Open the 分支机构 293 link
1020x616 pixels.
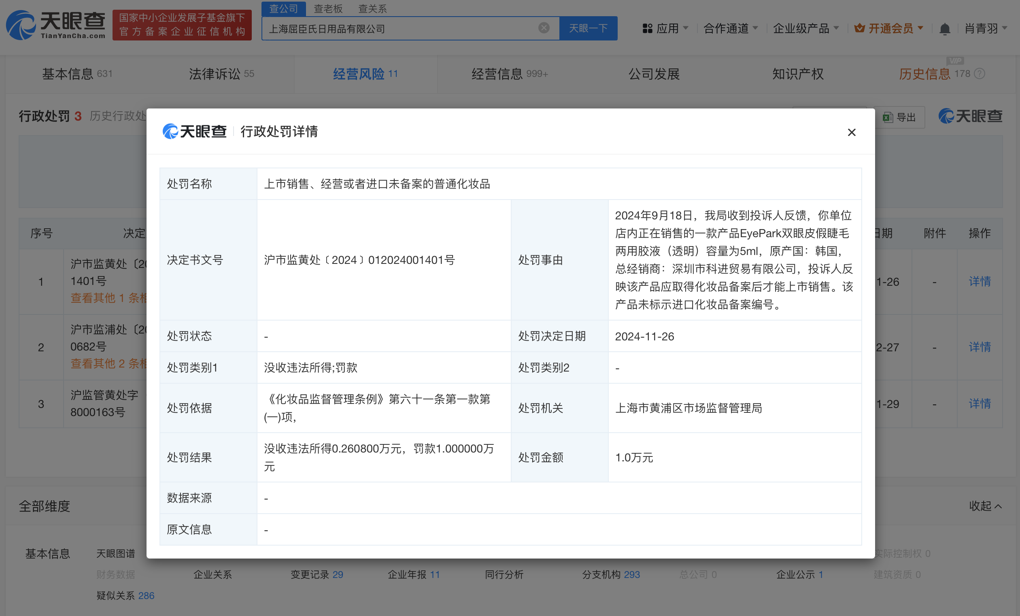click(611, 575)
